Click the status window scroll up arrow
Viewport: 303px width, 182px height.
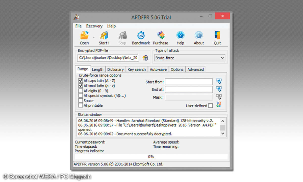point(223,121)
